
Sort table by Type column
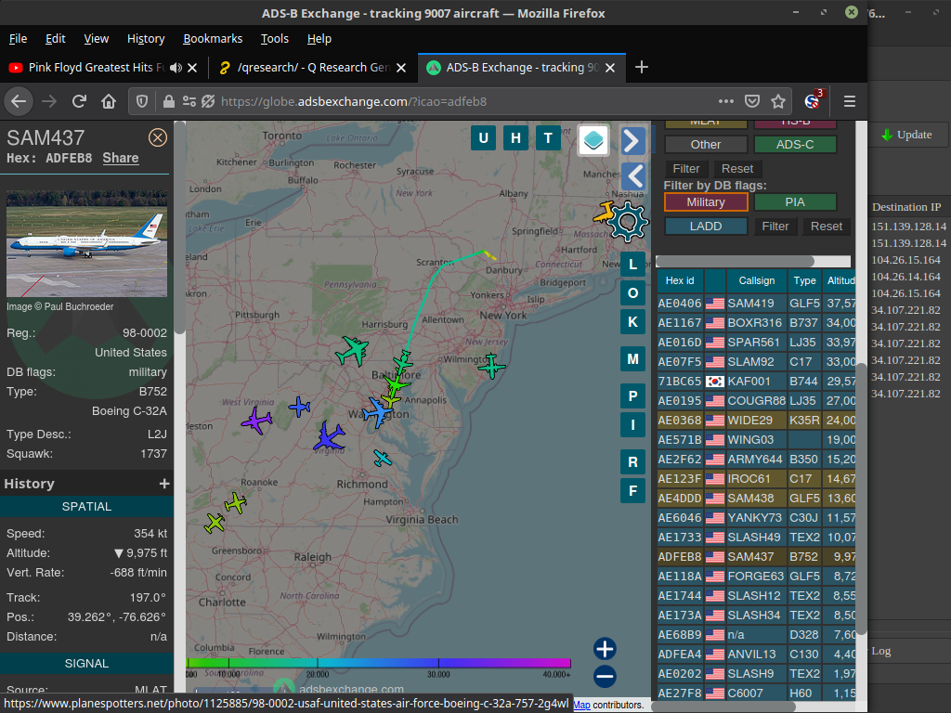(x=805, y=280)
